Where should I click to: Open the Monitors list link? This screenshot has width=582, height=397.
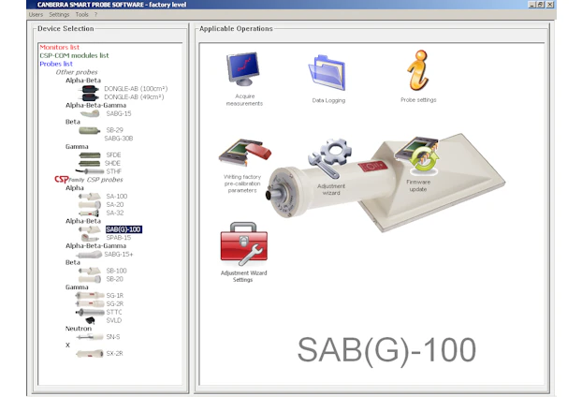click(59, 47)
